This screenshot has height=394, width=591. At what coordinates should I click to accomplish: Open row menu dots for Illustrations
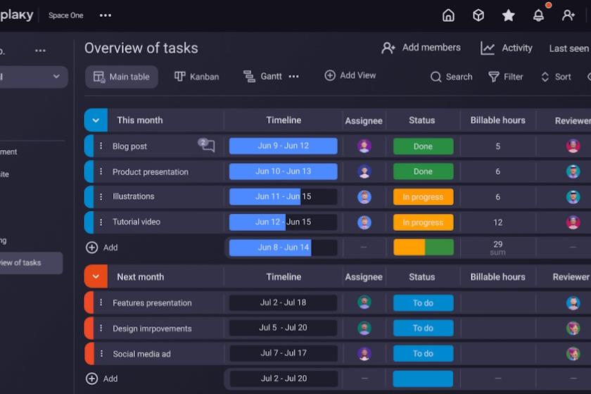[101, 196]
